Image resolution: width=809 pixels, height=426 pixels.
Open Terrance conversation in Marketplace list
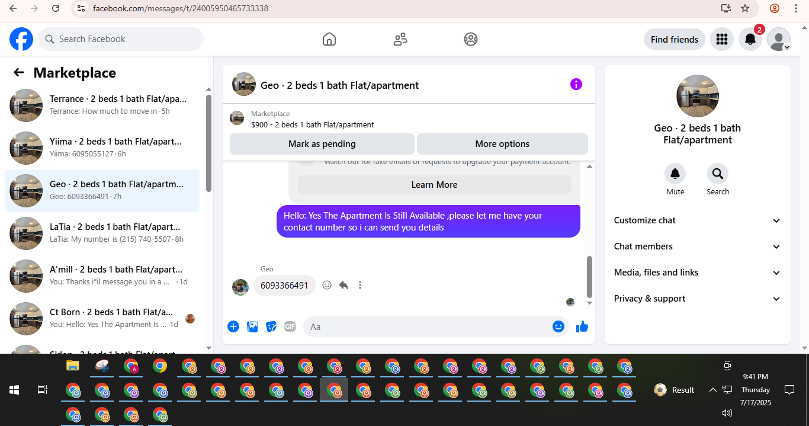tap(102, 105)
